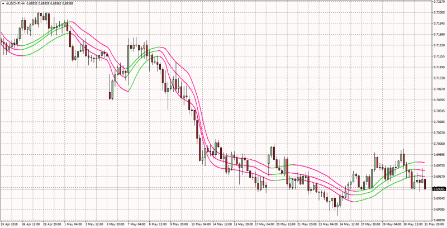Click the AUDCHF,H4 chart title text
Screen dimensions: 447x228
[15, 3]
